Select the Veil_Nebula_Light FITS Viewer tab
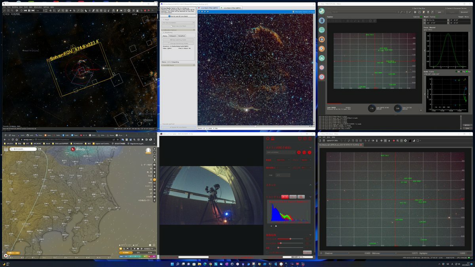The image size is (475, 267). click(340, 145)
